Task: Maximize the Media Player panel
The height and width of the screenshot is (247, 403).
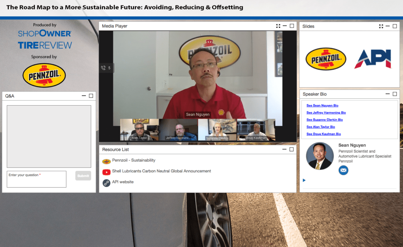Action: [292, 26]
